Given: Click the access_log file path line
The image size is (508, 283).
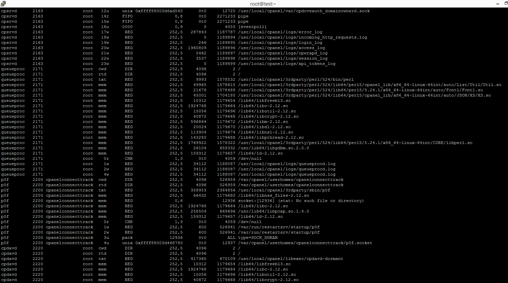Looking at the screenshot, I should coord(281,48).
